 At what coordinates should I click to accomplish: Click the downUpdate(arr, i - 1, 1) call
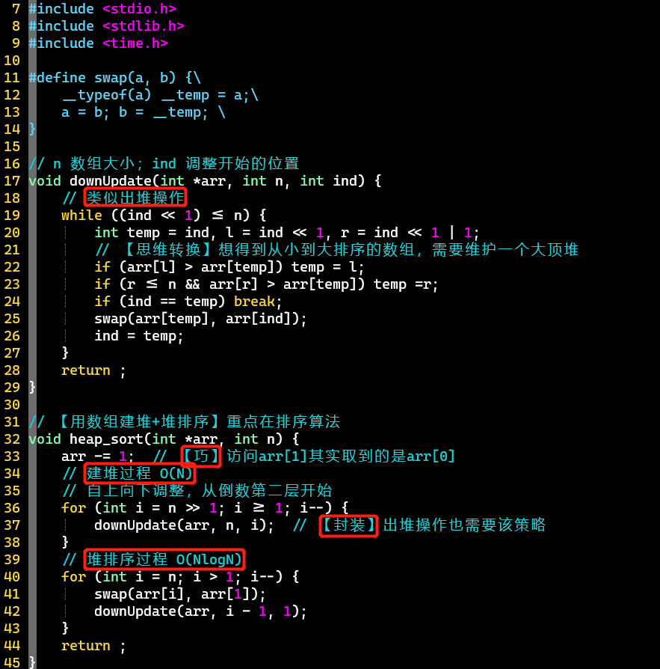point(200,611)
